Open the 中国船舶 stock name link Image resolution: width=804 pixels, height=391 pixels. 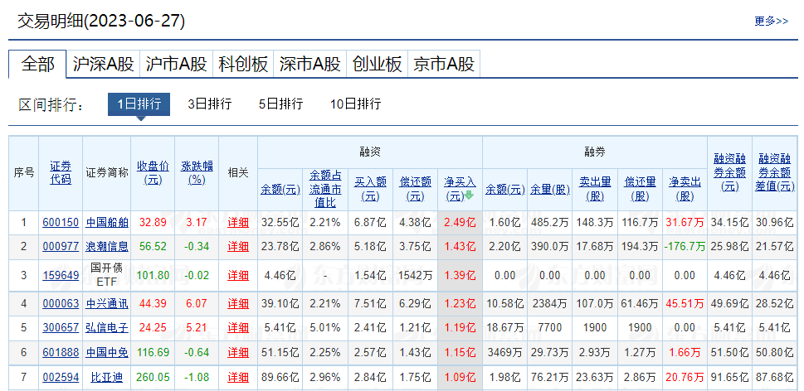(107, 223)
